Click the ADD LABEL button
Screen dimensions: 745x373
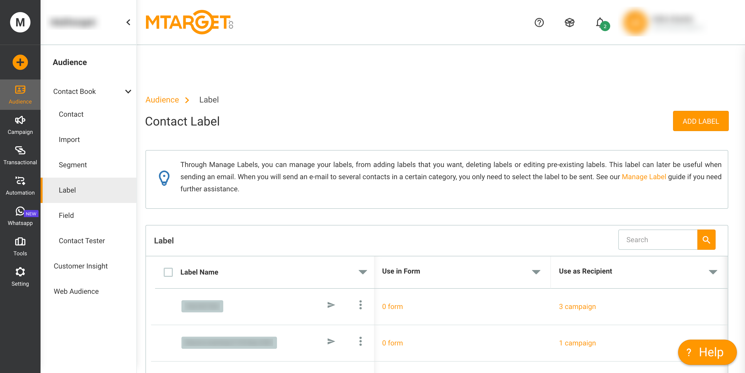(700, 121)
